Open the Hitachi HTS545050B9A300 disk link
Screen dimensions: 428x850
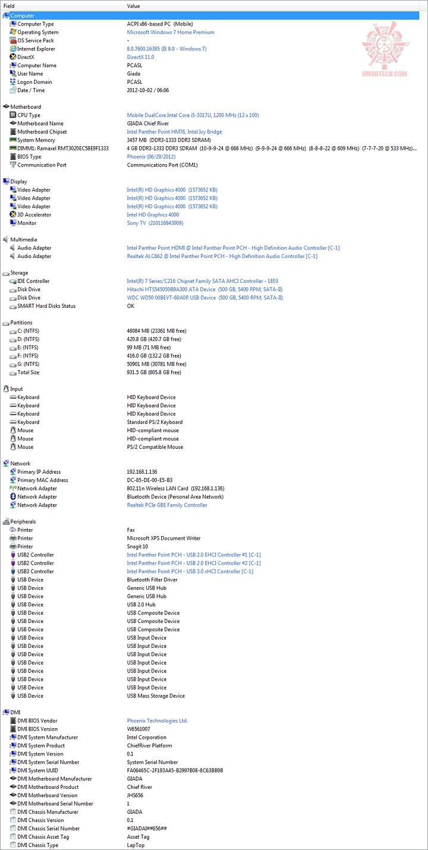click(204, 289)
